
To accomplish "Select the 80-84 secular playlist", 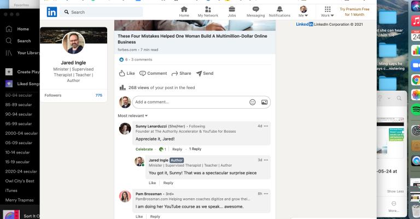I will [x=19, y=95].
